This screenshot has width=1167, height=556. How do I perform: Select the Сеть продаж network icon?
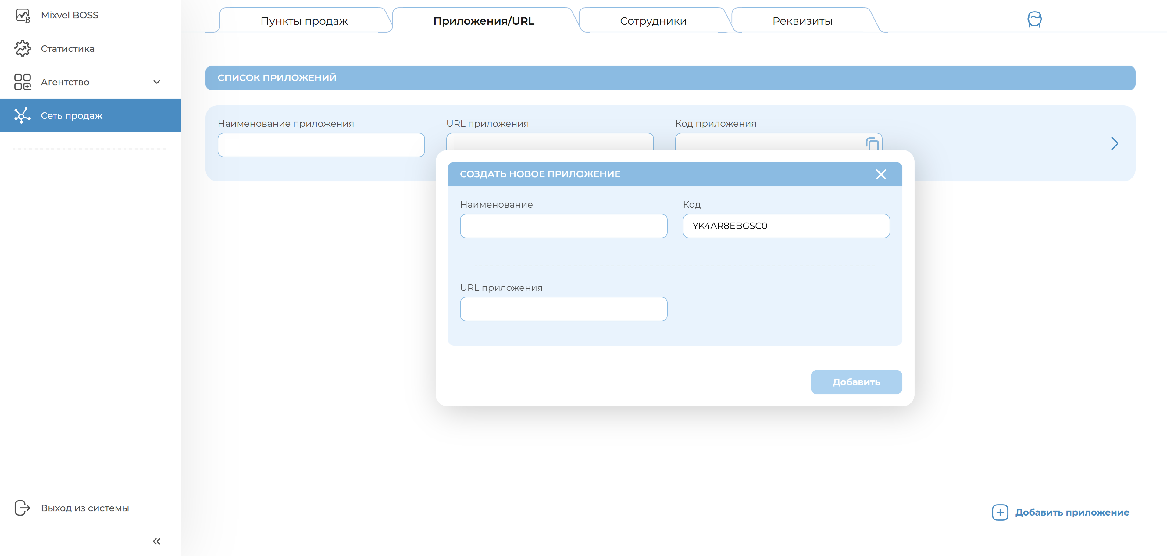click(22, 115)
